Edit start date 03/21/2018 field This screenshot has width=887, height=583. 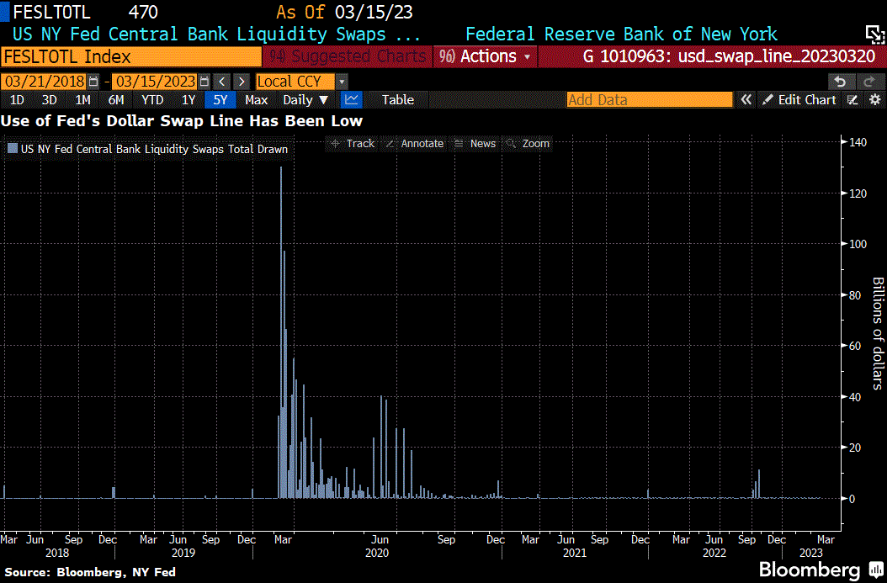[x=44, y=82]
